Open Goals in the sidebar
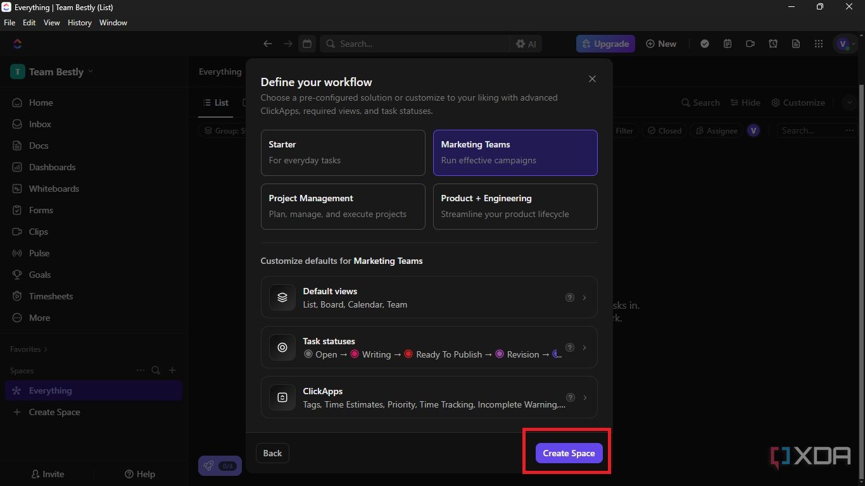 click(x=95, y=275)
